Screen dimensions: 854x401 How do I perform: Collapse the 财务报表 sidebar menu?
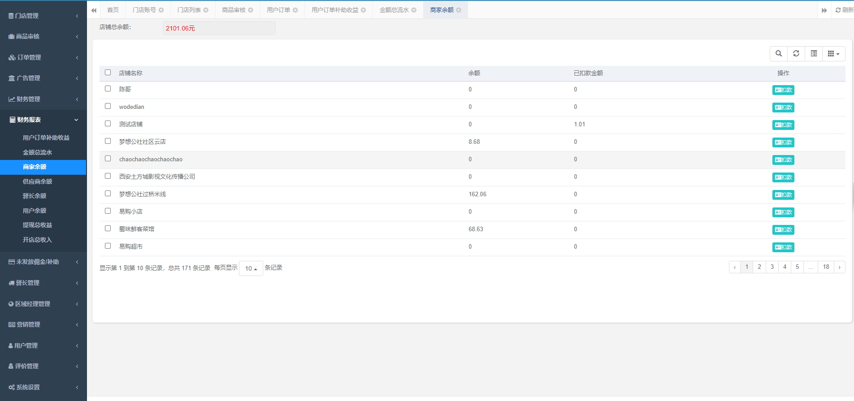click(x=43, y=120)
